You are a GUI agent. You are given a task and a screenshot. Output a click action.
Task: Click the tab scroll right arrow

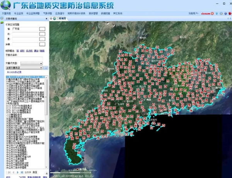point(230,18)
